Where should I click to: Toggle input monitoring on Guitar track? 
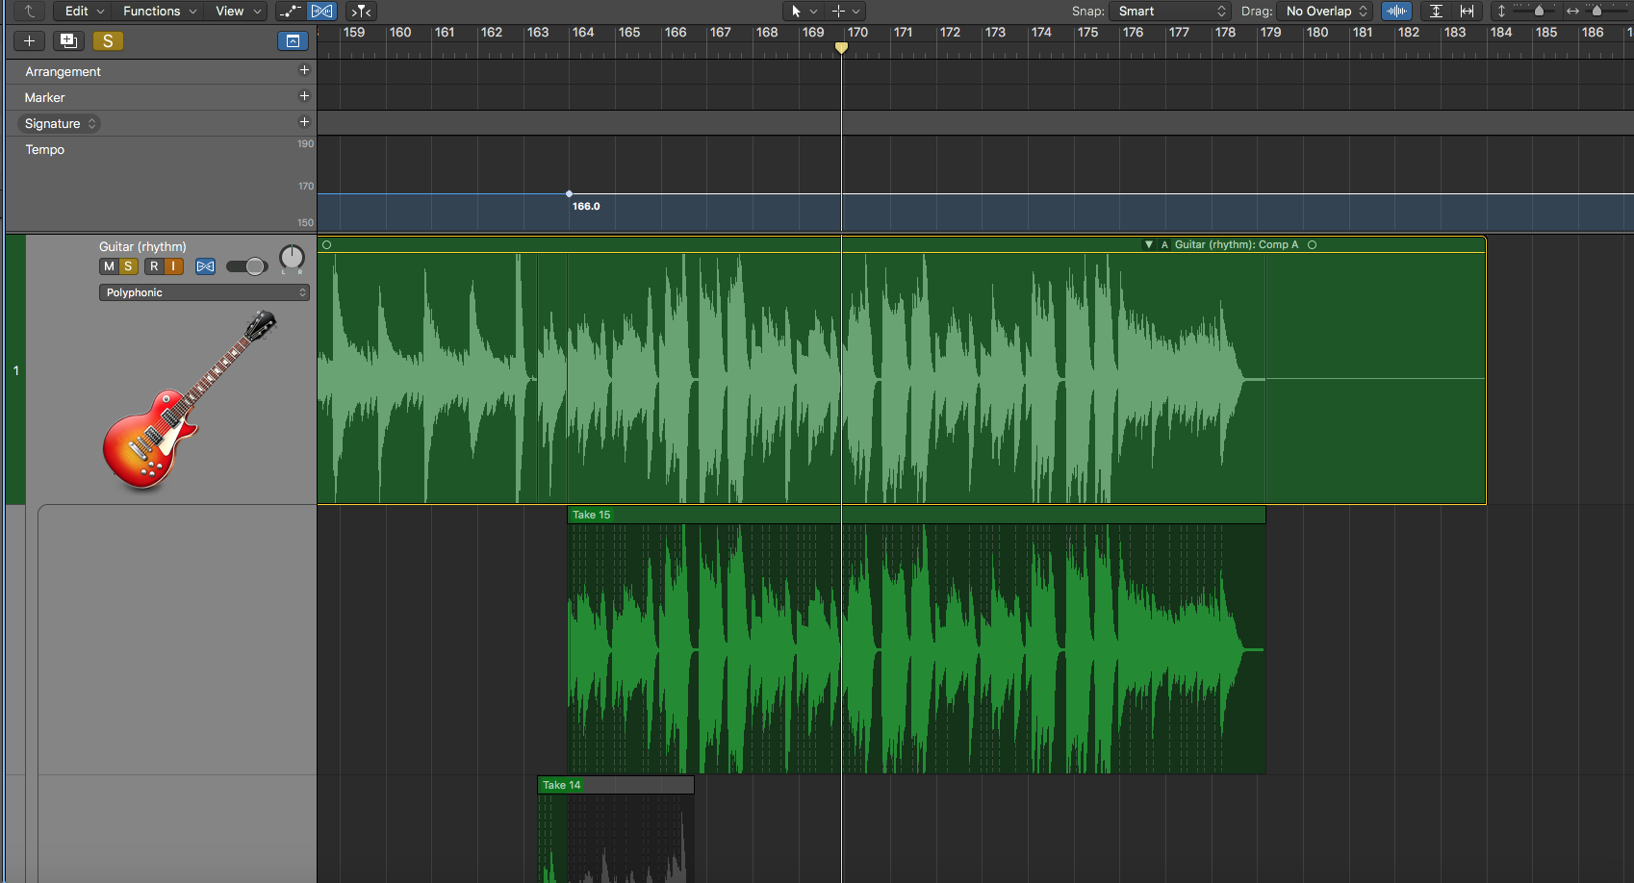tap(173, 266)
